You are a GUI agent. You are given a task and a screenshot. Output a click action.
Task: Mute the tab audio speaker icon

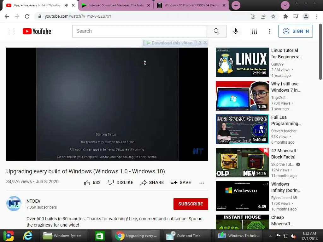(66, 5)
